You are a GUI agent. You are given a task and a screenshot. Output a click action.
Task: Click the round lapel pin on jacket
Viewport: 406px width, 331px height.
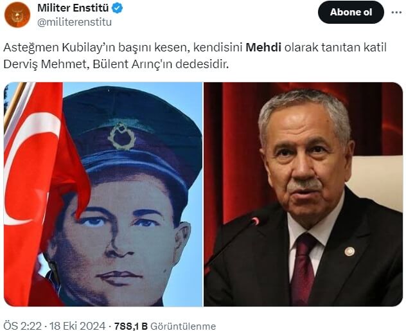[x=349, y=251]
